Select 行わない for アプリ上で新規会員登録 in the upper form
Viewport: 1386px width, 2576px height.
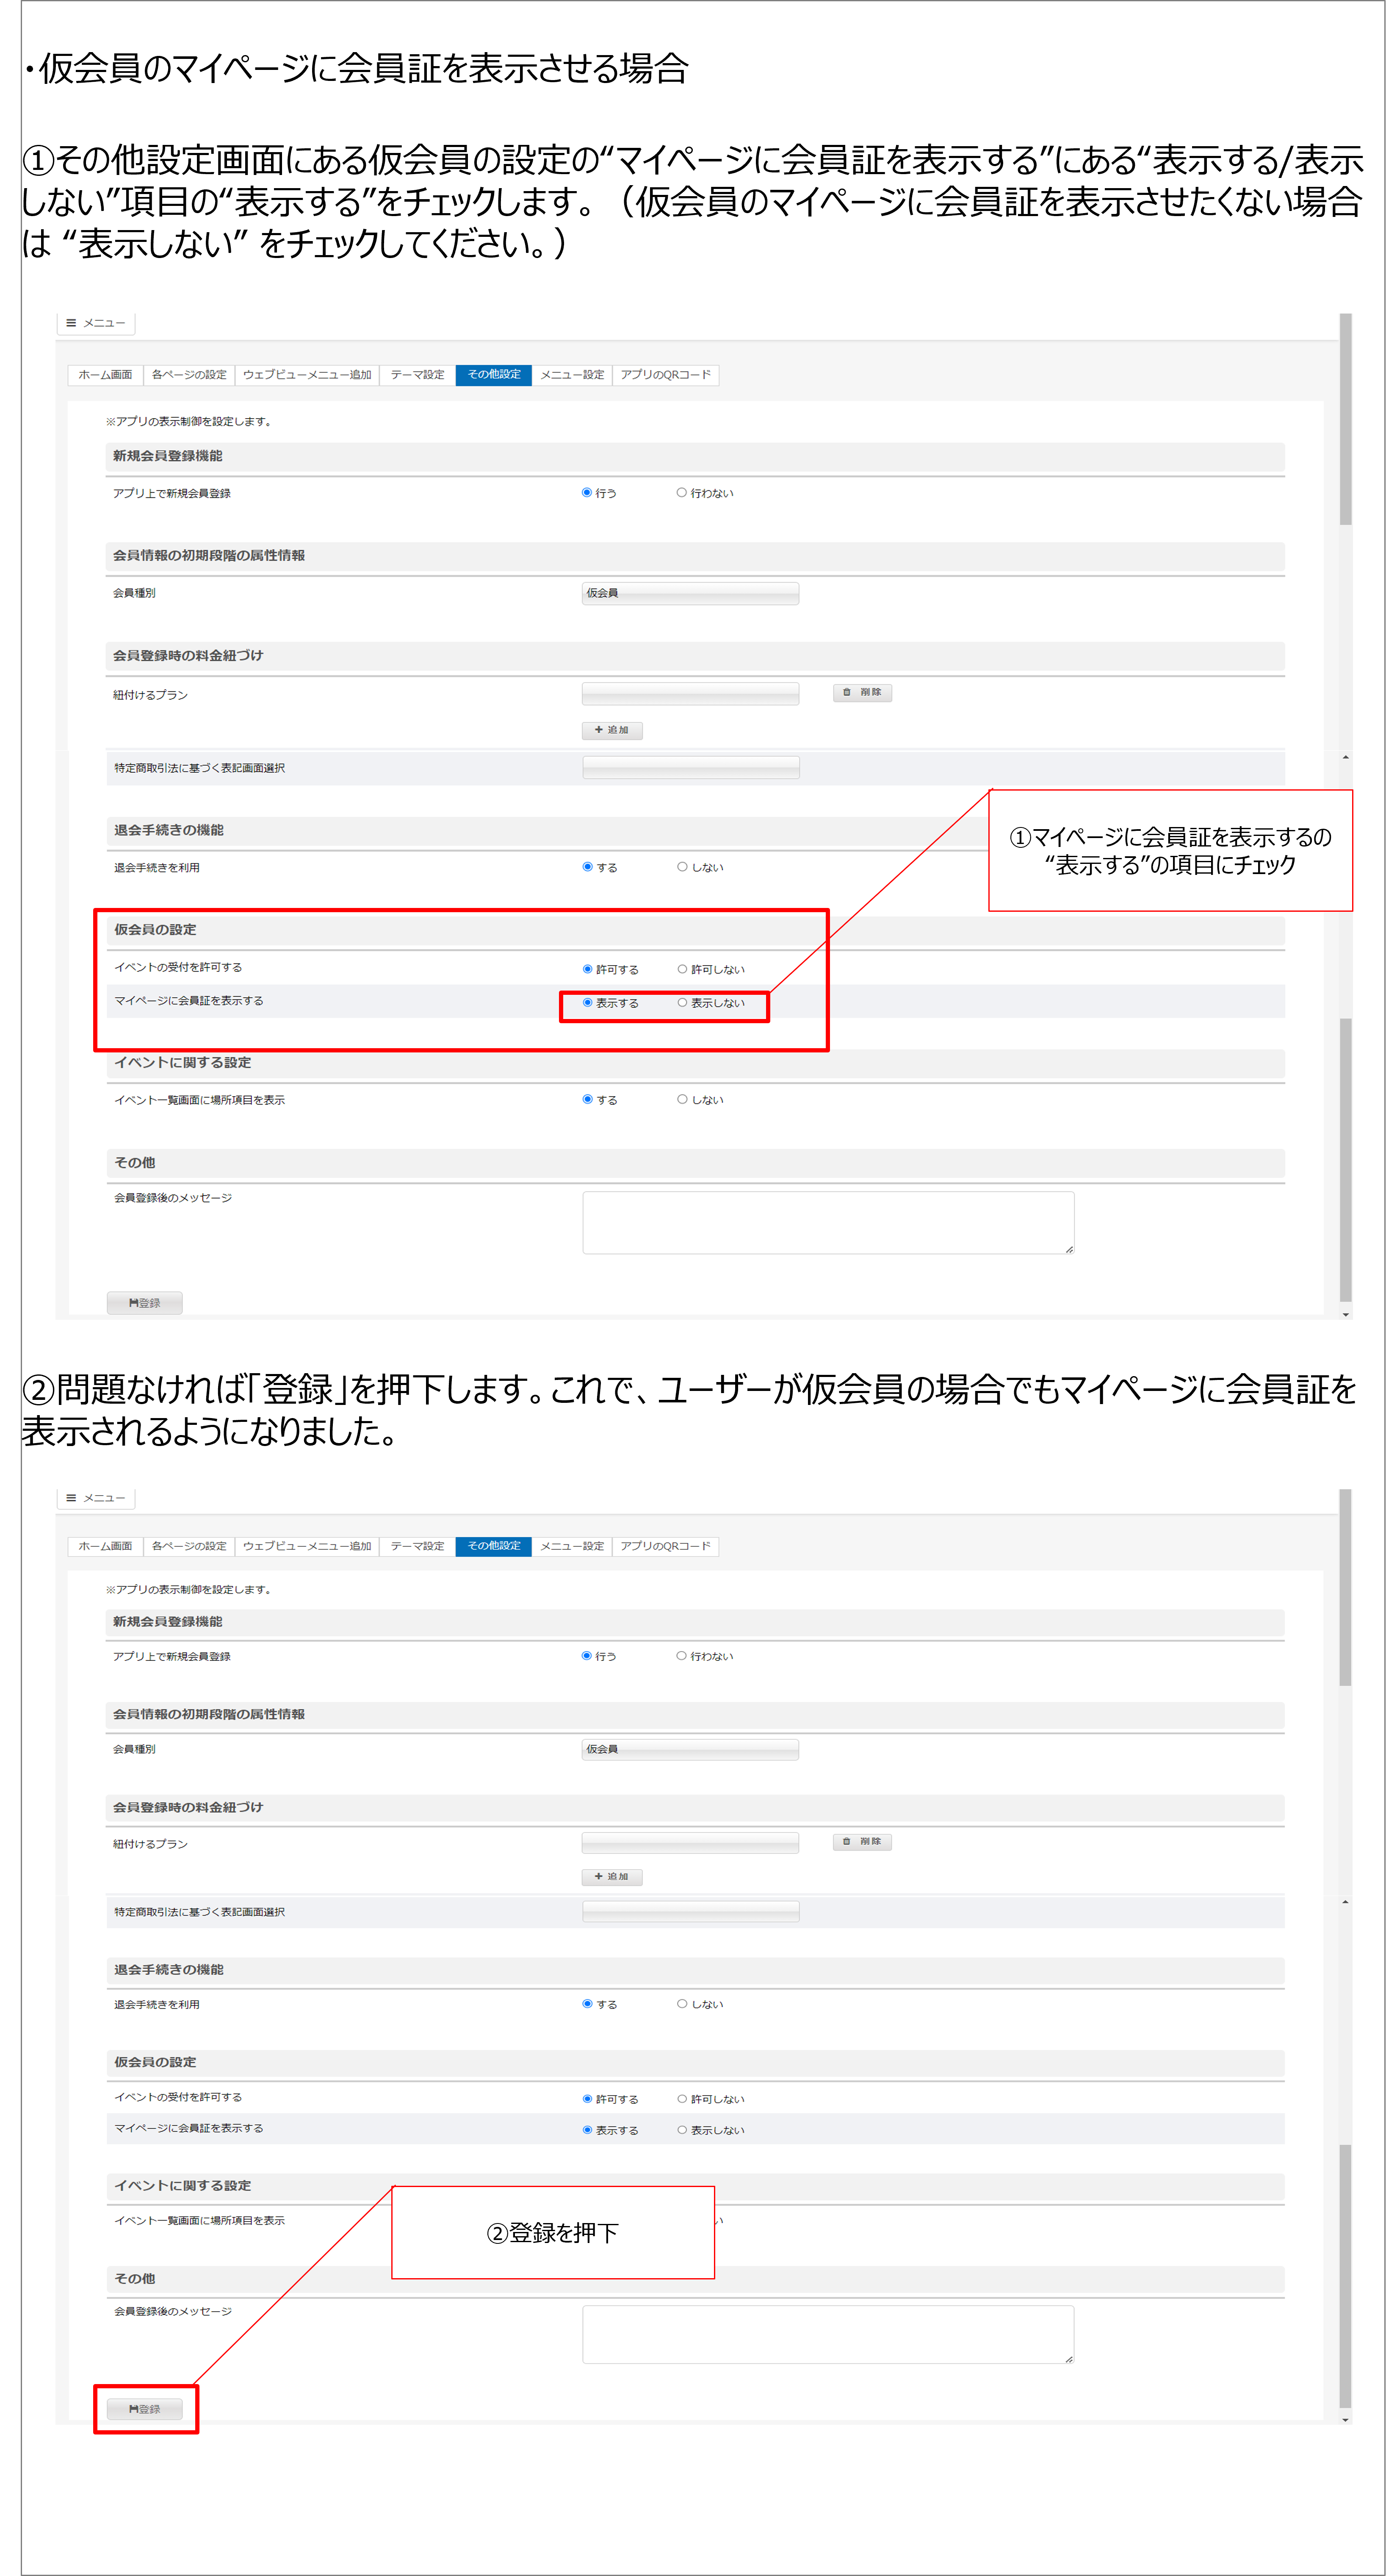[705, 493]
